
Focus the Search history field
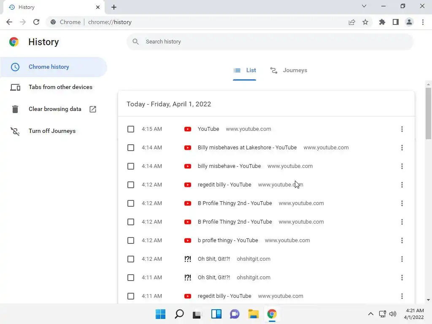[270, 42]
